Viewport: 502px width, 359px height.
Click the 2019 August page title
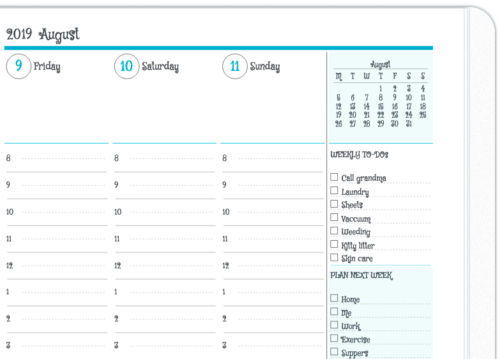click(43, 35)
